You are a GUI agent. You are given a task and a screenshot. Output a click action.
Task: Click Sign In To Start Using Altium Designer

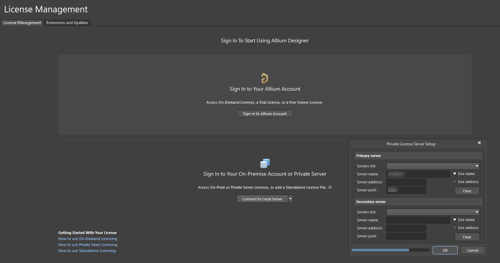(x=265, y=41)
